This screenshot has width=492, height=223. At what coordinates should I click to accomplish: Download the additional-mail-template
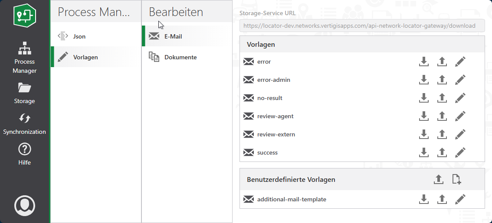424,199
